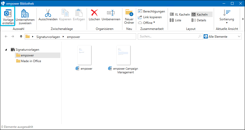This screenshot has width=245, height=130.
Task: Click the Vorlage erstellen Outlook icon
Action: coord(8,13)
